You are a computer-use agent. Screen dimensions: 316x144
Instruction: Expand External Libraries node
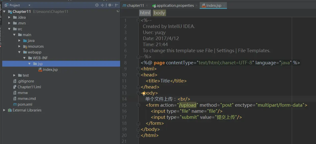pos(4,110)
